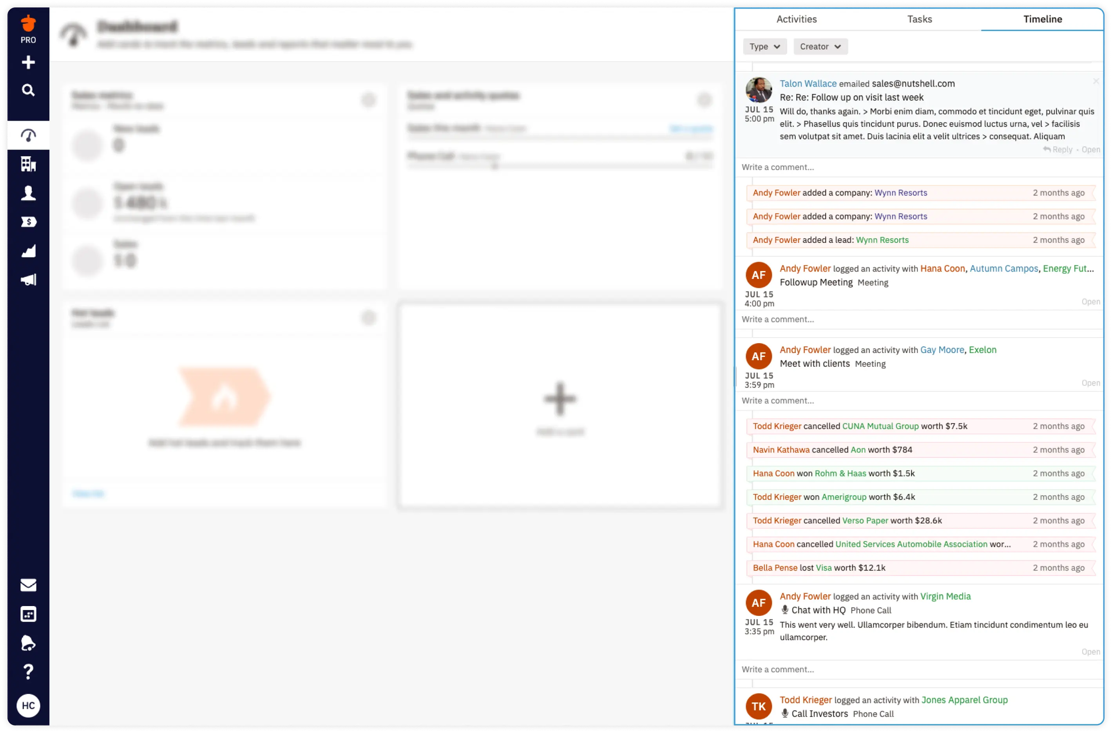Switch to the Tasks tab

[920, 19]
